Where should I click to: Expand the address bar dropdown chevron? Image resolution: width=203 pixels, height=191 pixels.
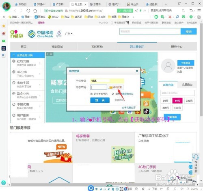pos(145,11)
